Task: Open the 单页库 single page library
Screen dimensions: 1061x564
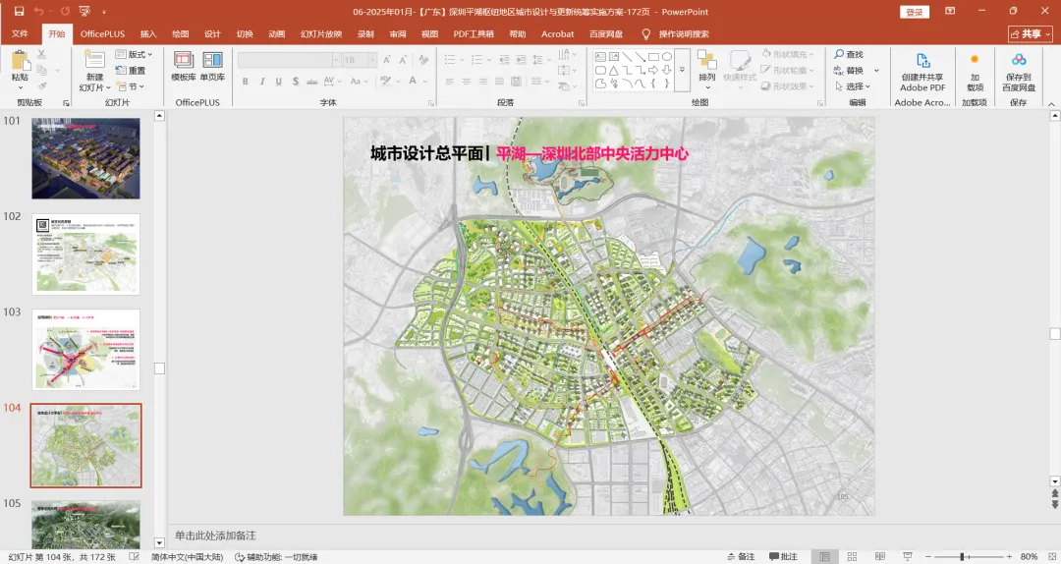Action: 212,66
